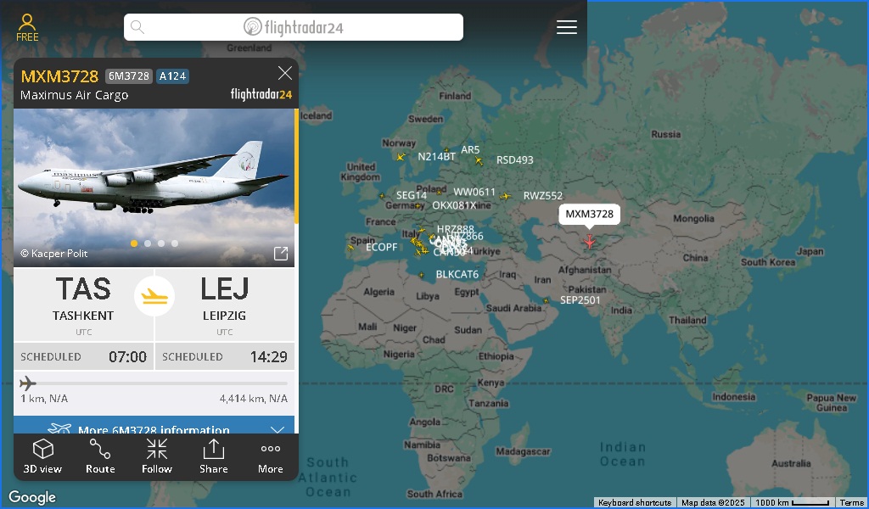Follow the MXM3728 aircraft
This screenshot has width=869, height=509.
coord(157,456)
